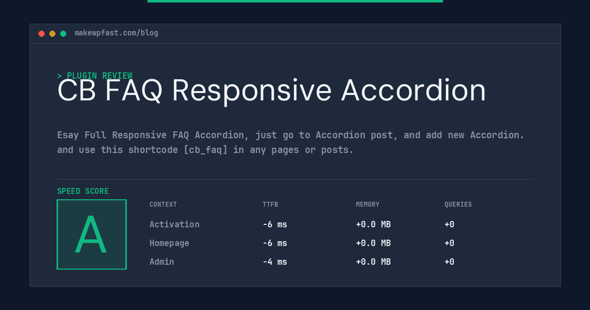The image size is (590, 310).
Task: Select the Activation row label
Action: click(175, 224)
